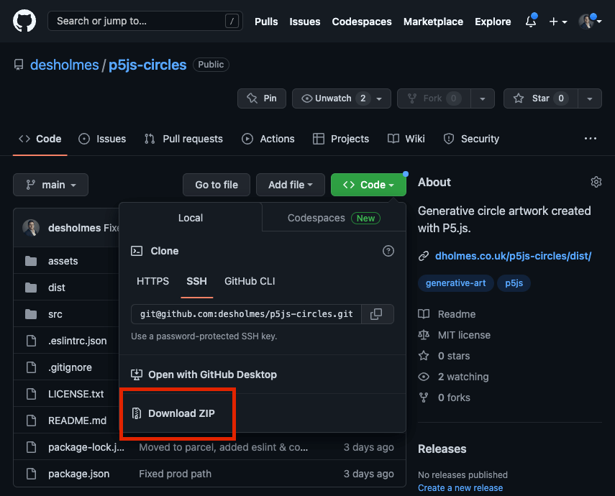The image size is (615, 496).
Task: Go to Pulls in the header
Action: tap(266, 22)
